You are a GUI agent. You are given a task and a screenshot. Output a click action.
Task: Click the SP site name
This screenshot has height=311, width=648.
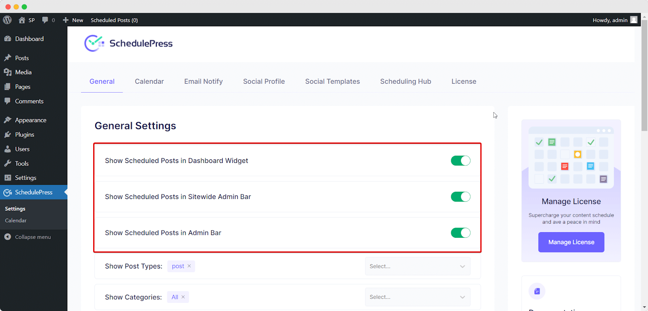tap(32, 20)
